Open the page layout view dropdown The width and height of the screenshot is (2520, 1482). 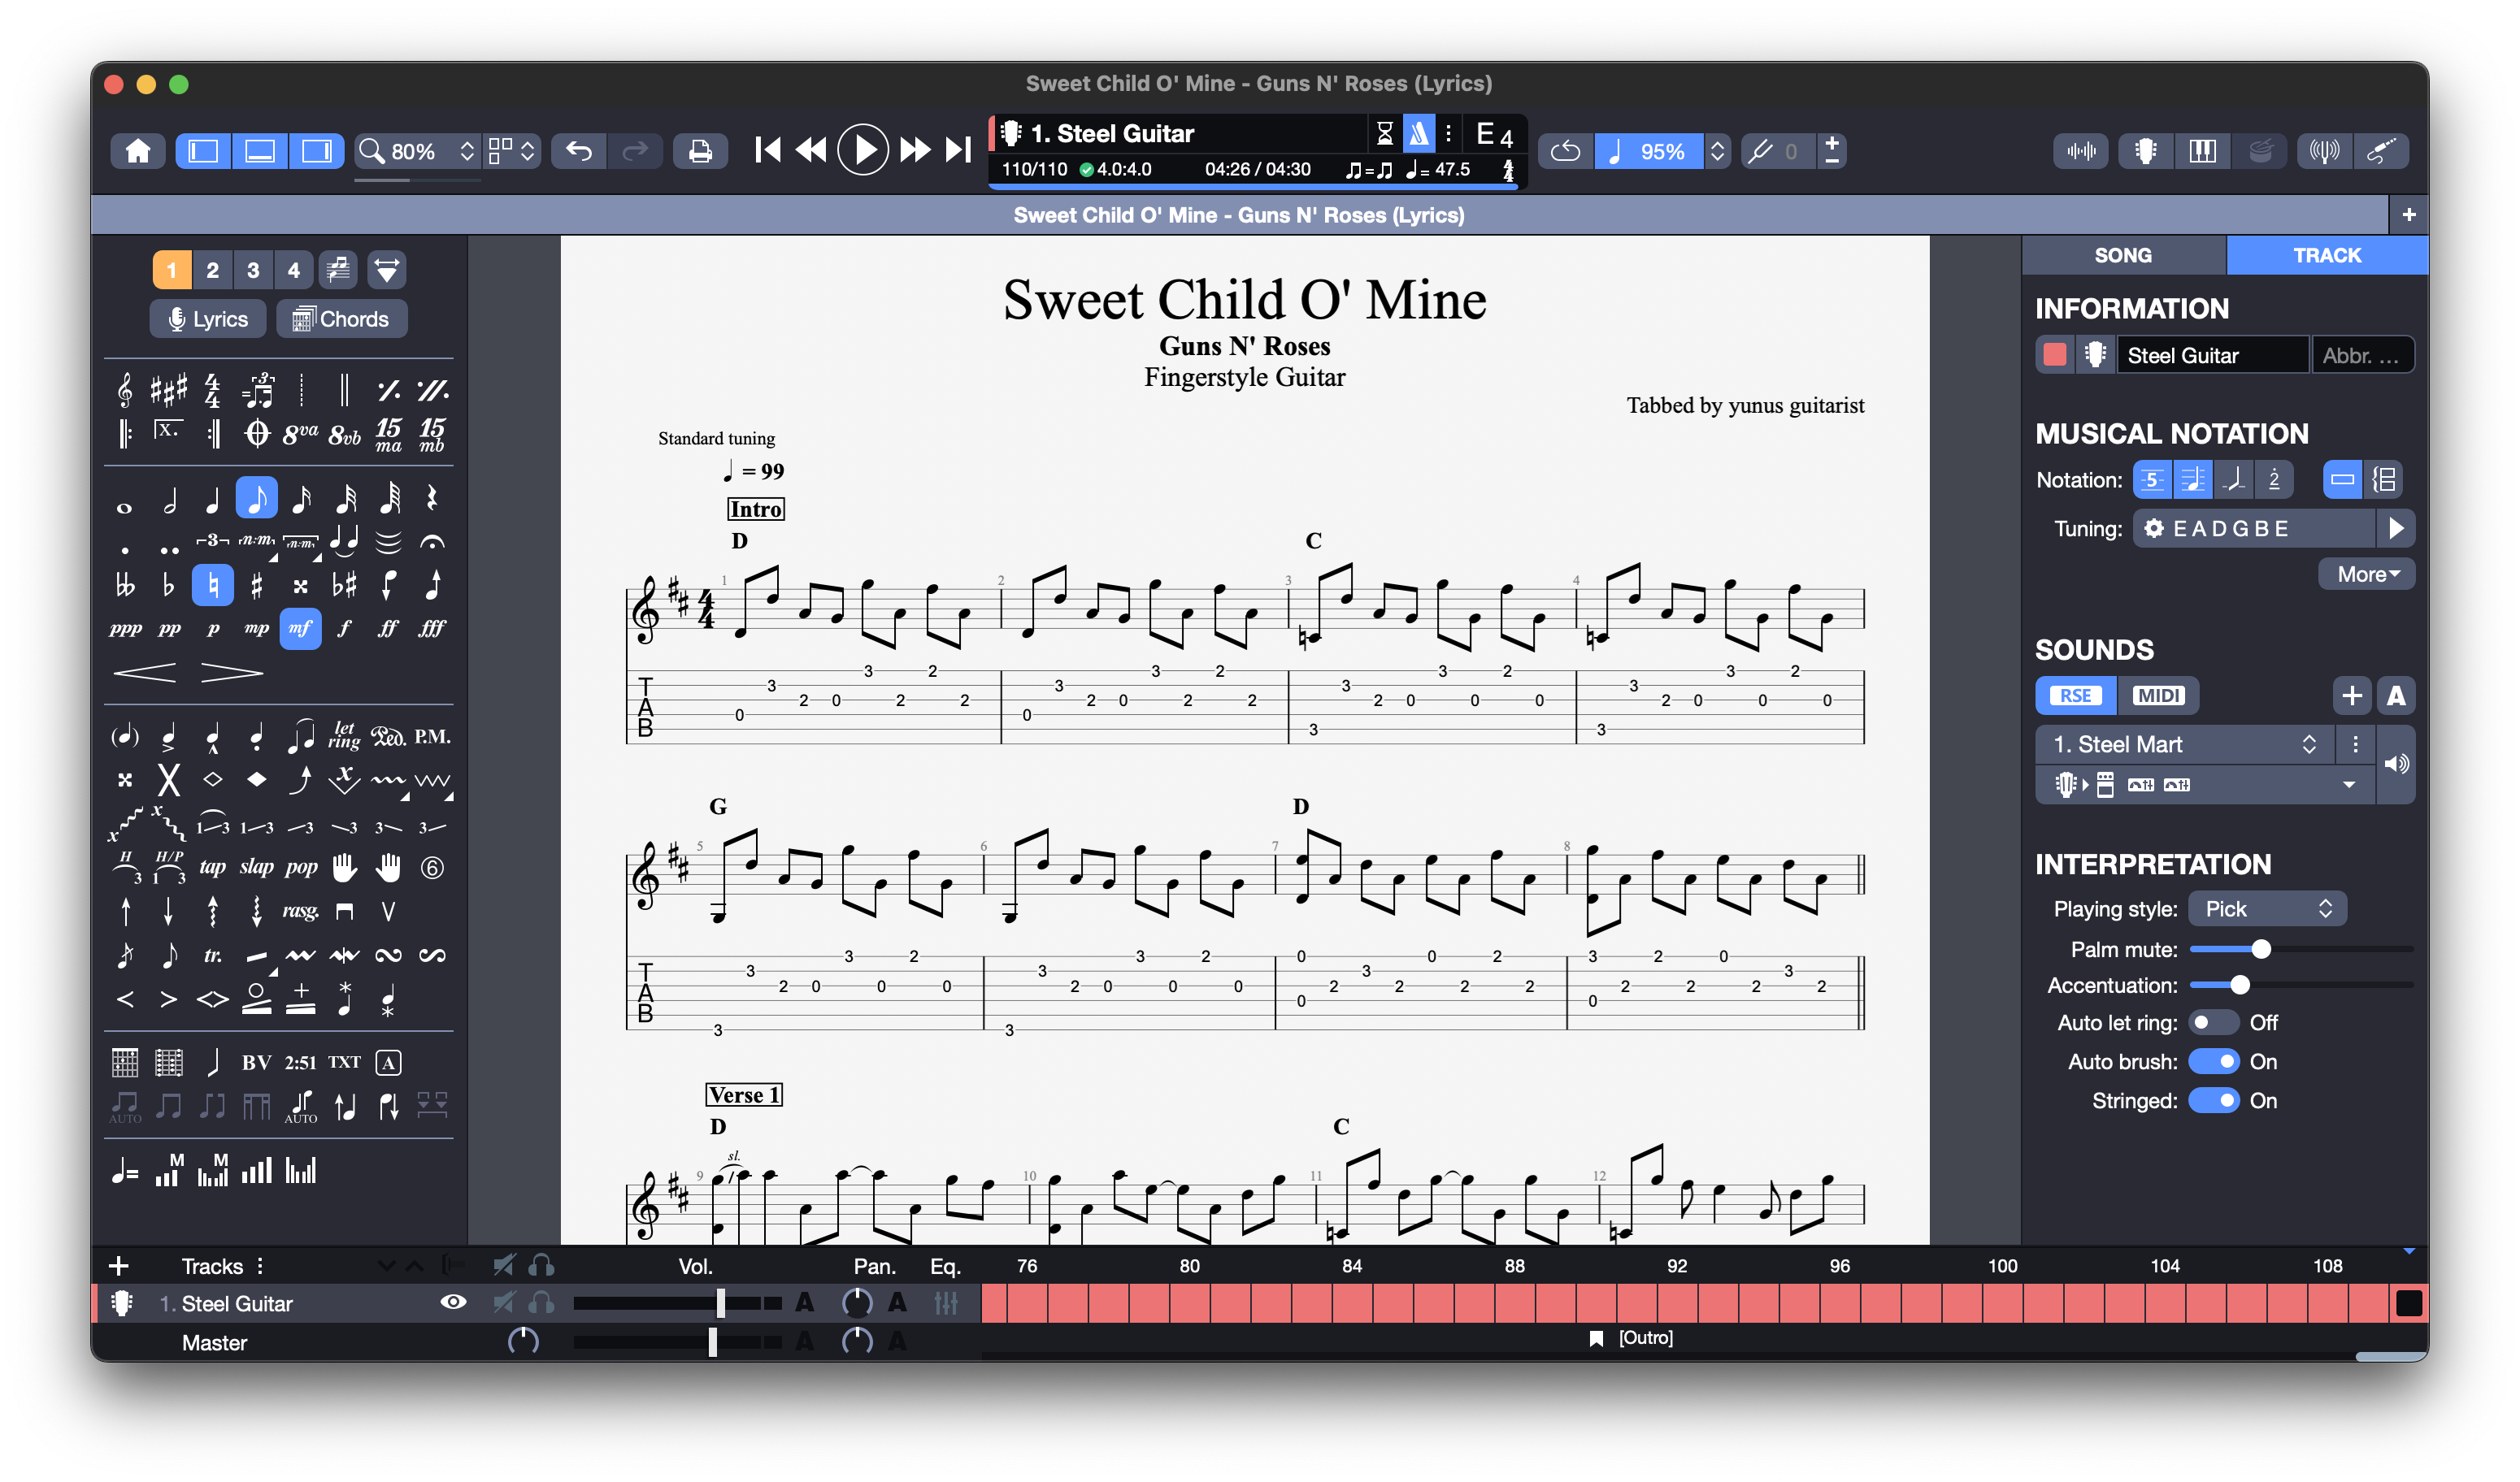[x=512, y=151]
